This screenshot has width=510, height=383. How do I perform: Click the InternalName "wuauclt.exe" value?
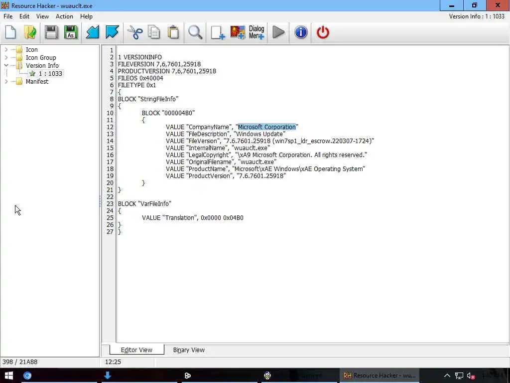(251, 148)
